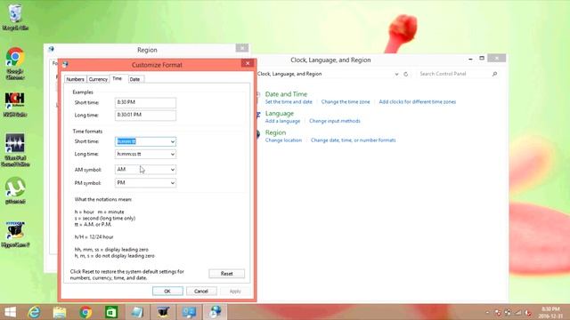Image resolution: width=570 pixels, height=320 pixels.
Task: Click the Apply button
Action: pos(235,291)
